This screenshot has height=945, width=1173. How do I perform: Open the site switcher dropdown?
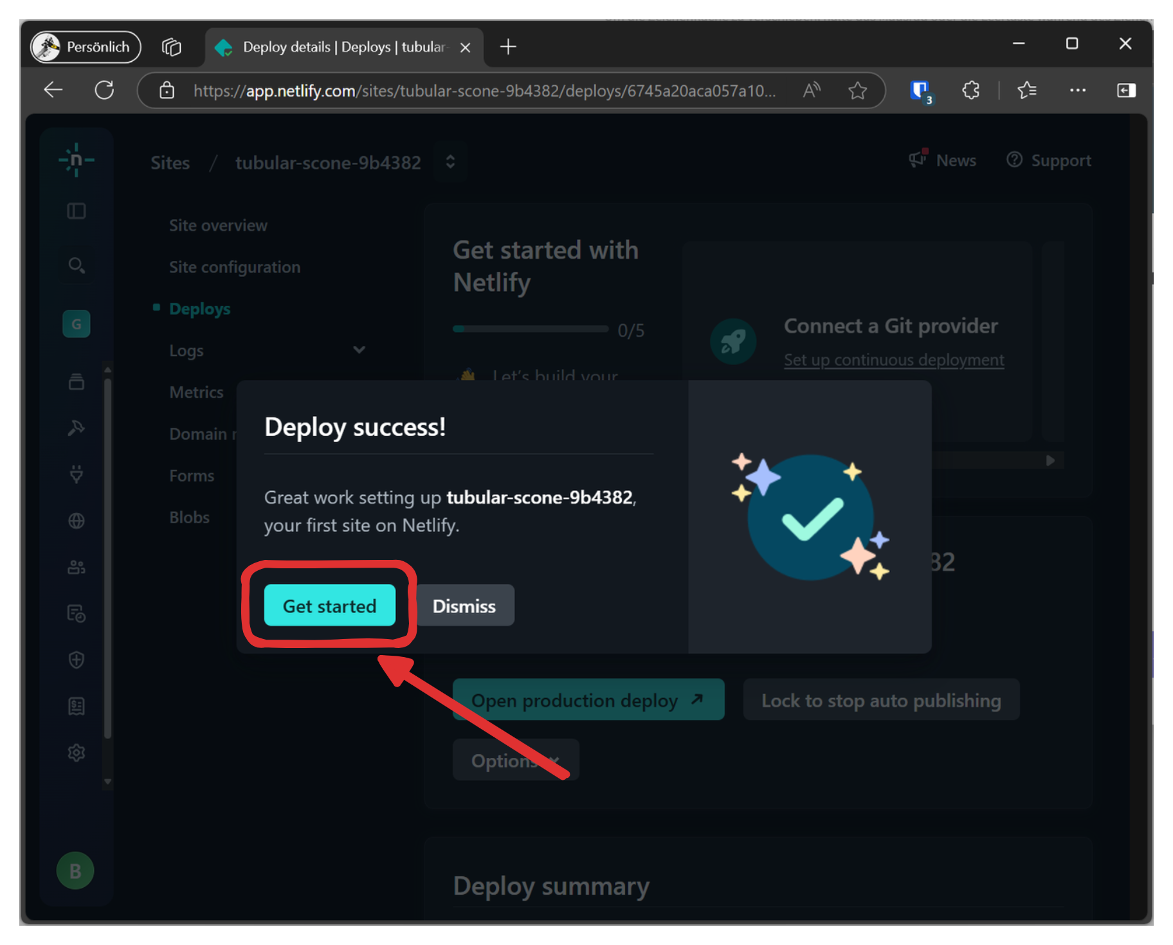click(450, 162)
